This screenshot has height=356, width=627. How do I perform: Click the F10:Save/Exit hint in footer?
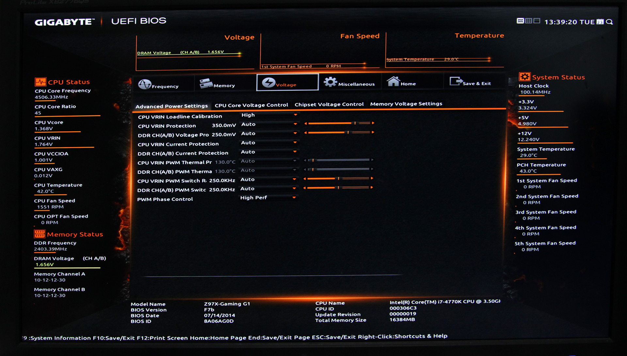(114, 338)
